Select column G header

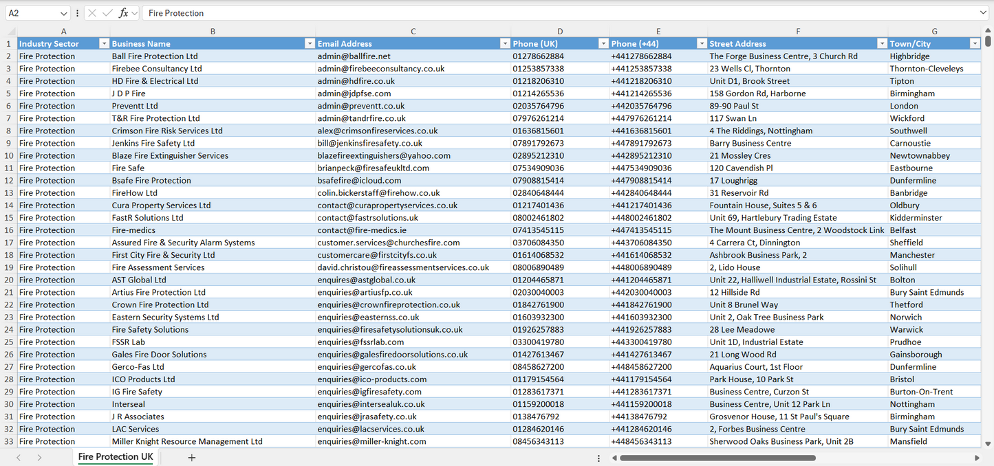point(935,31)
